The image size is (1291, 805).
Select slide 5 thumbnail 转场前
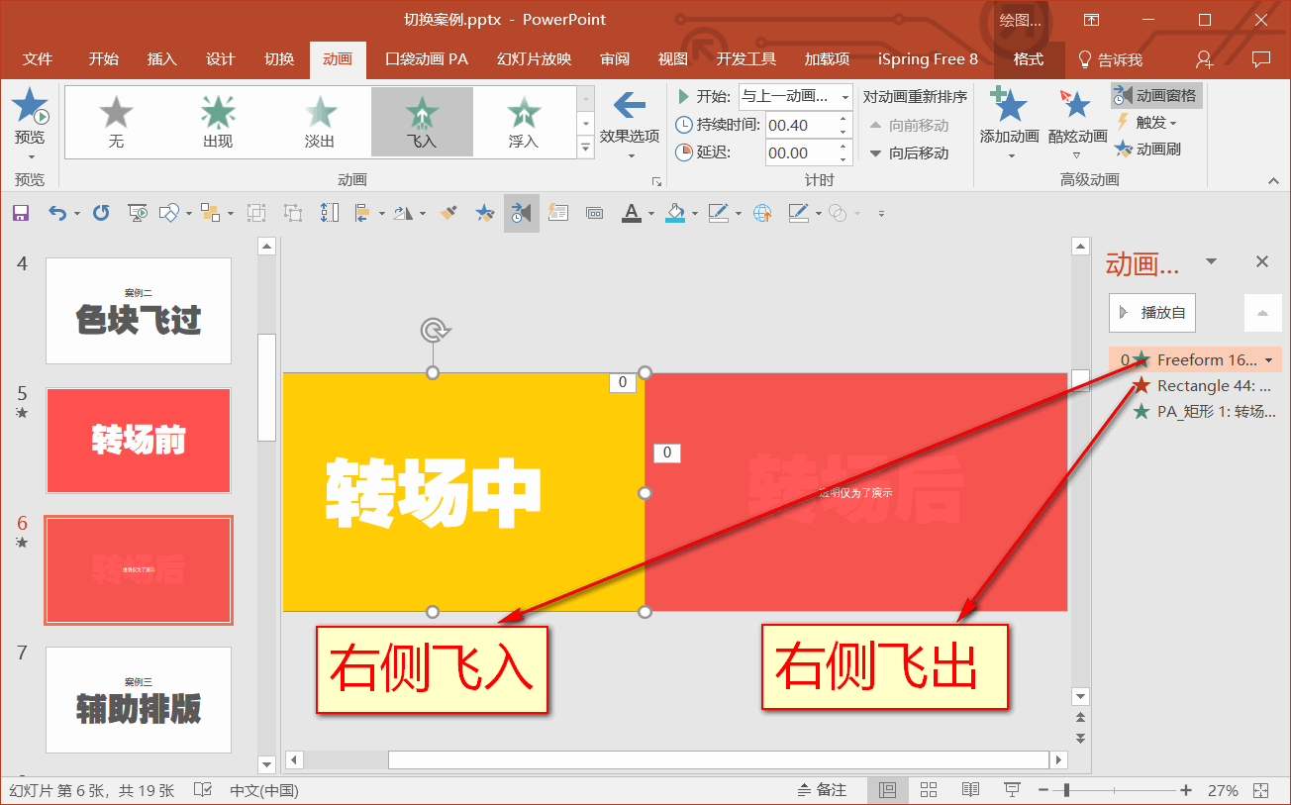[139, 441]
